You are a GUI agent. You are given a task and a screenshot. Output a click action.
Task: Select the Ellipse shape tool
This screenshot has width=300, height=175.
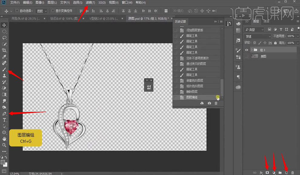point(4,133)
